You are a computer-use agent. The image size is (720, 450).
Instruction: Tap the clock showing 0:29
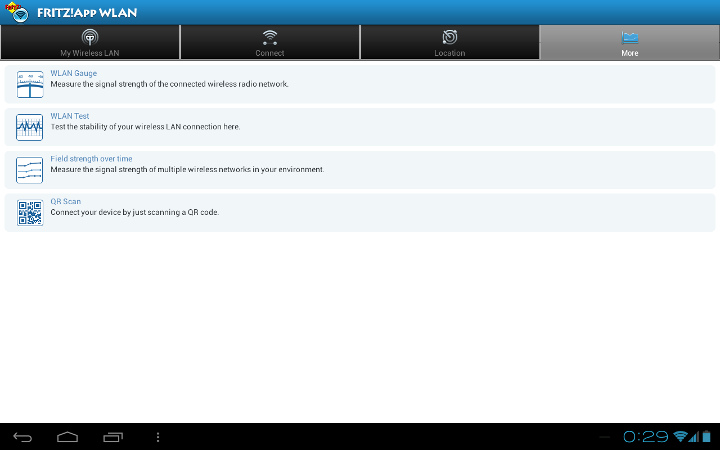(x=646, y=436)
